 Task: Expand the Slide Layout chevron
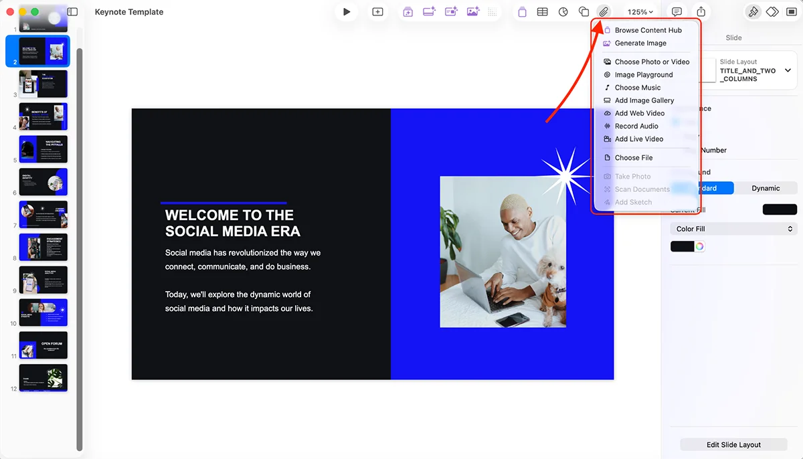coord(788,70)
